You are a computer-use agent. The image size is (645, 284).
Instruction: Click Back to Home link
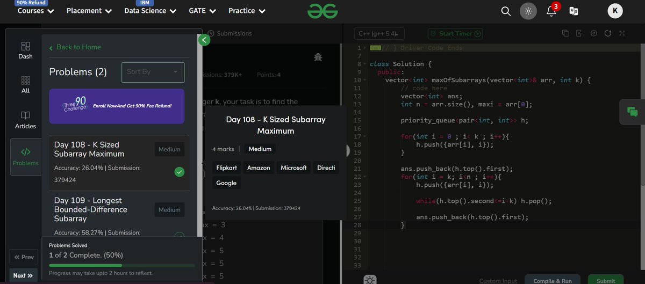(x=75, y=47)
